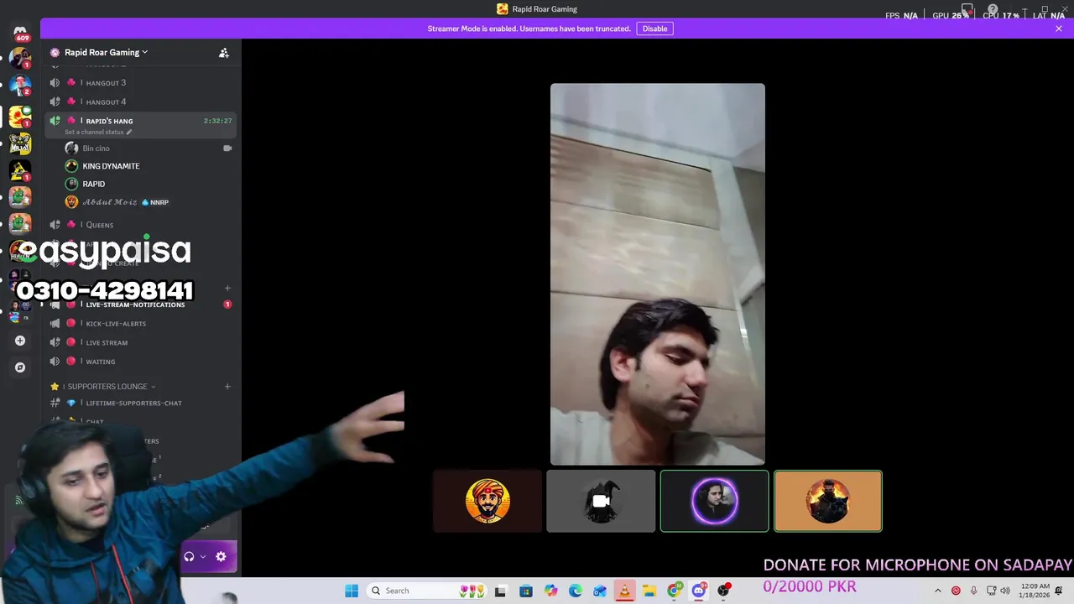Screen dimensions: 1074x604
Task: Click Add a Server plus icon
Action: tap(20, 341)
